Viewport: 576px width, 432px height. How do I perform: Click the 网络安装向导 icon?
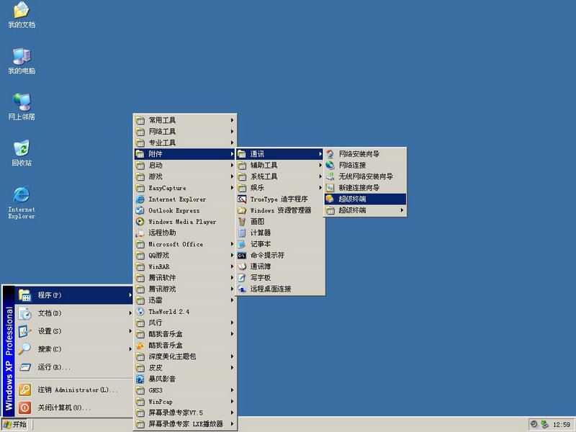(330, 154)
